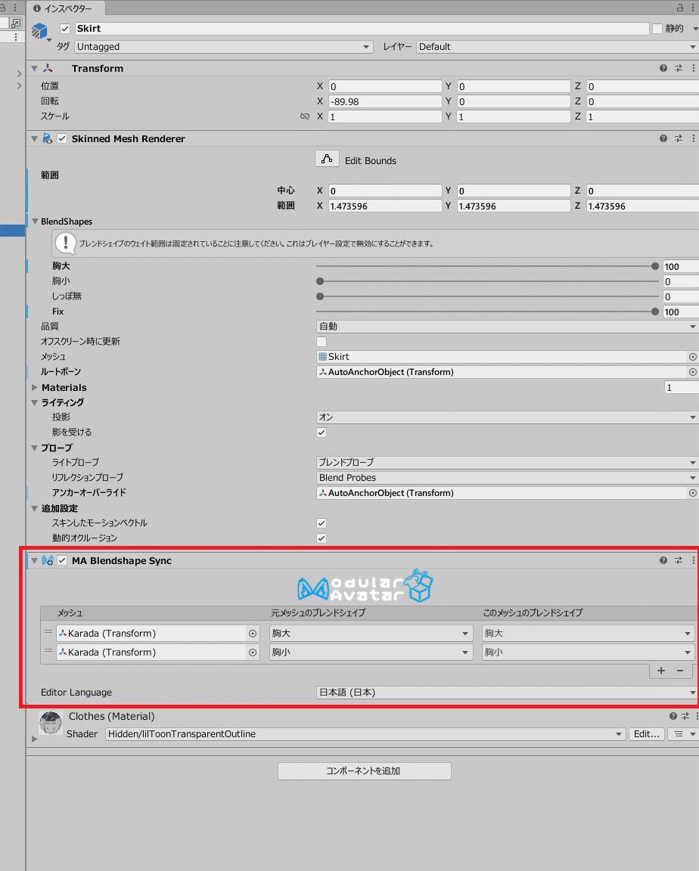Open Clothes material presets icon
The height and width of the screenshot is (871, 699).
[685, 716]
